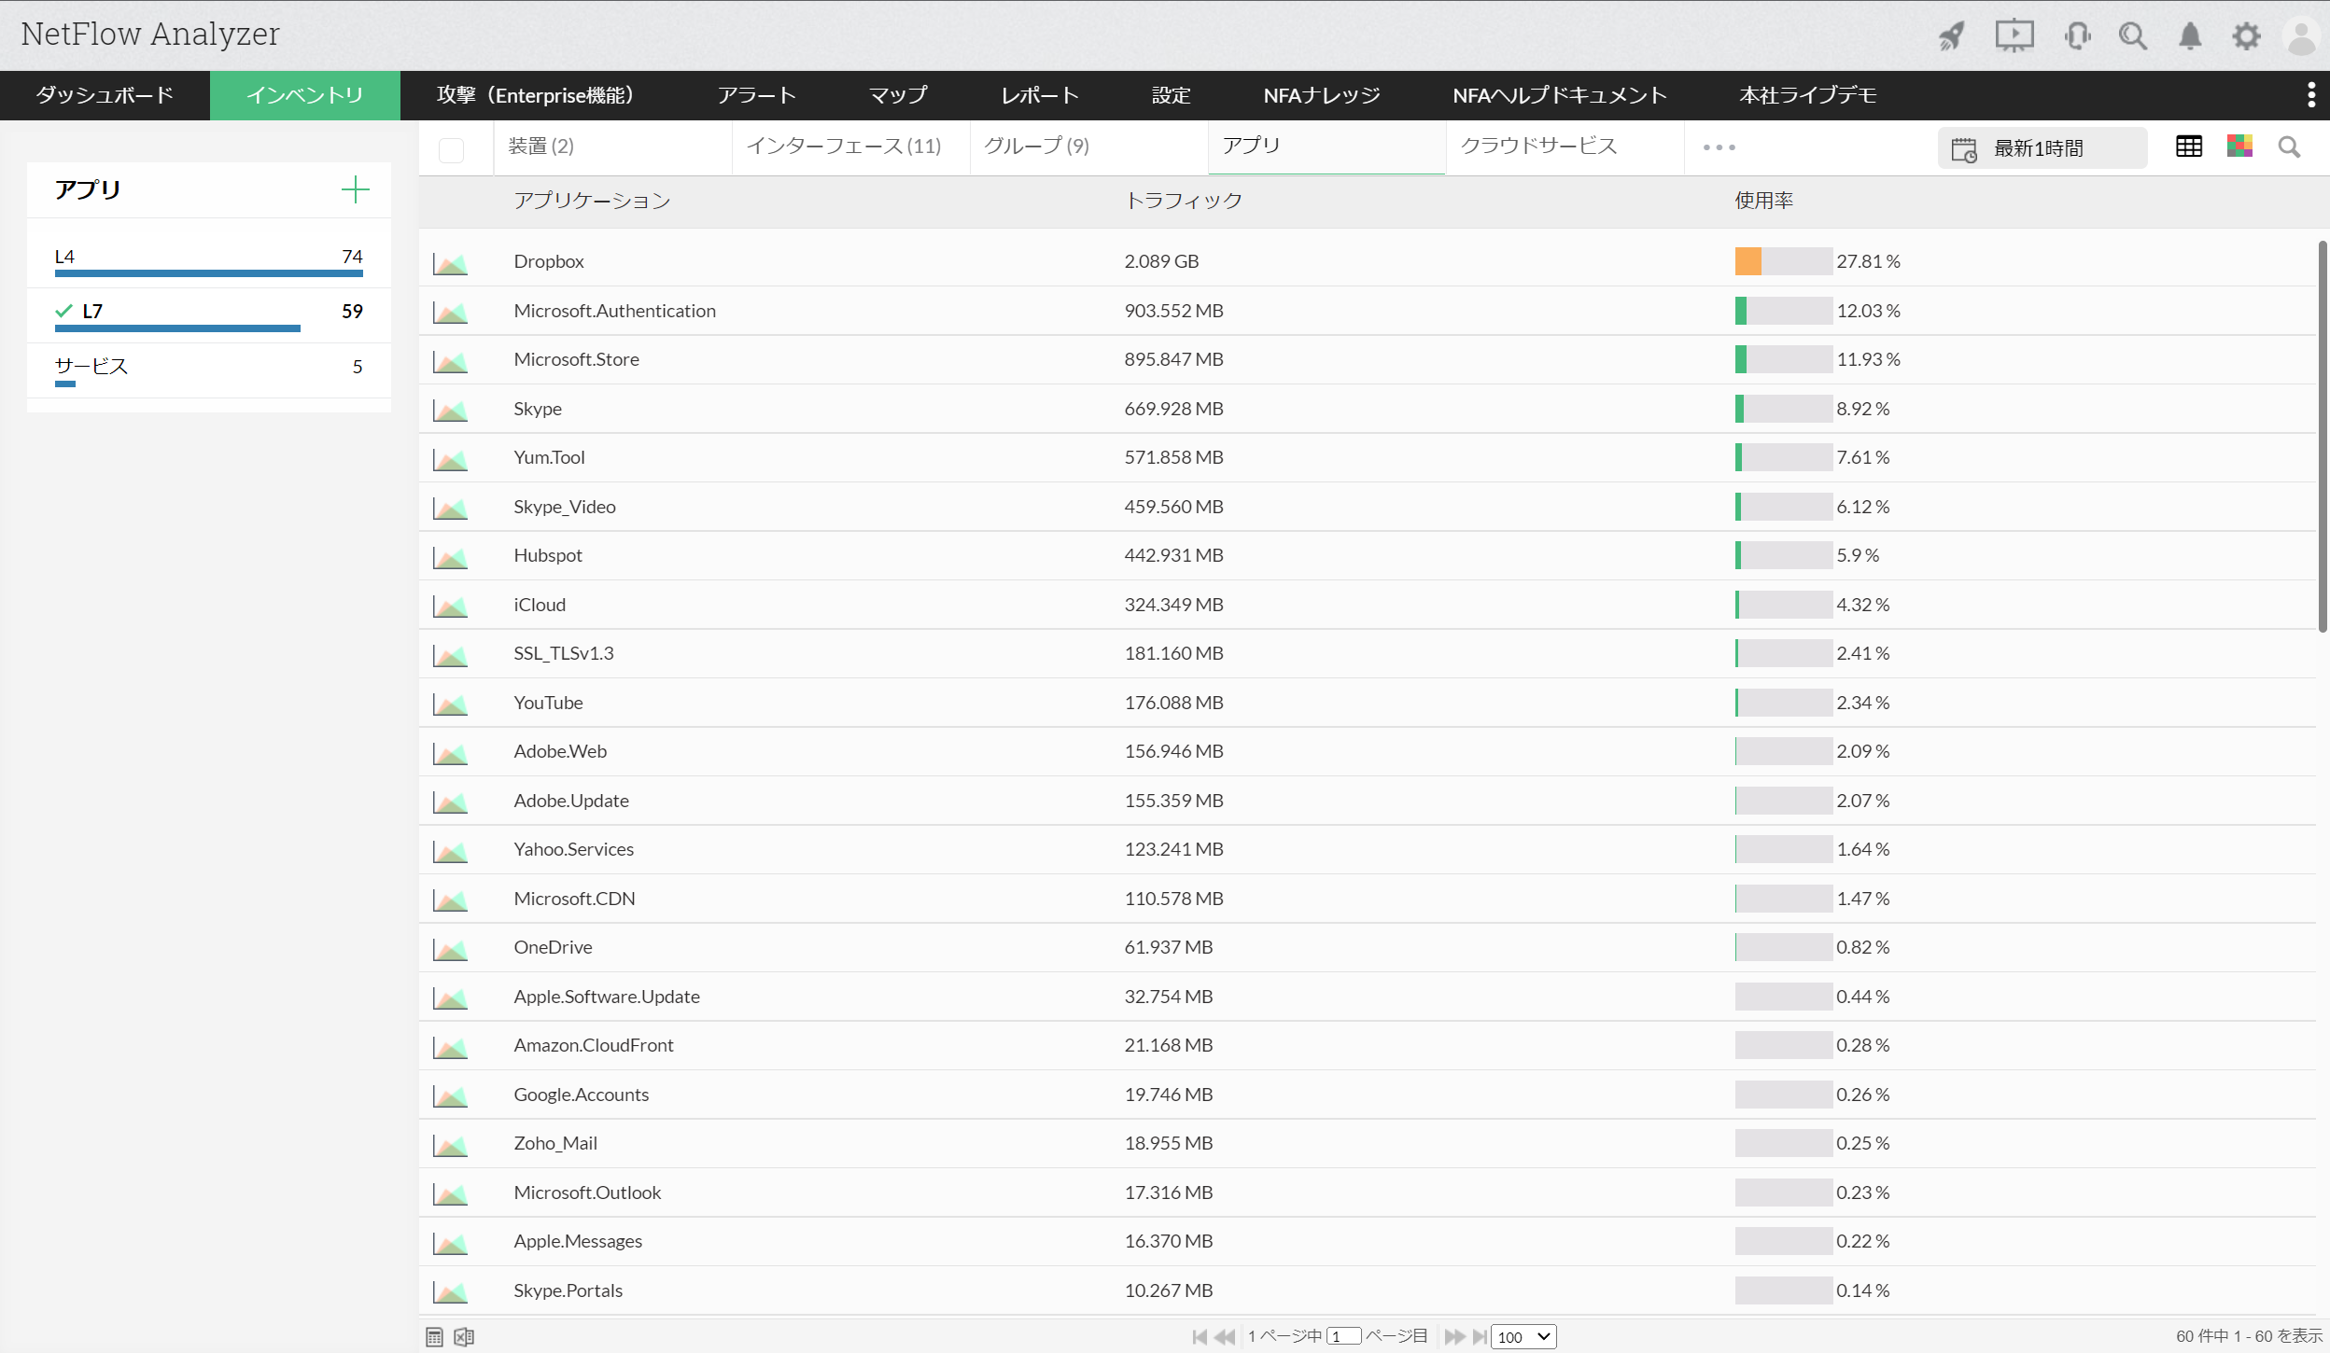Click the page number input field
Image resolution: width=2330 pixels, height=1353 pixels.
[1342, 1337]
